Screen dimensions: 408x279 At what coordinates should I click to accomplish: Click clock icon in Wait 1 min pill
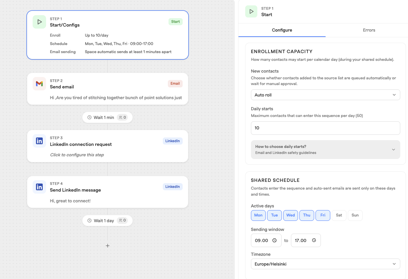89,118
